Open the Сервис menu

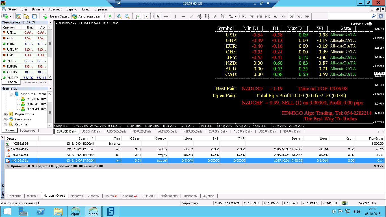71,9
